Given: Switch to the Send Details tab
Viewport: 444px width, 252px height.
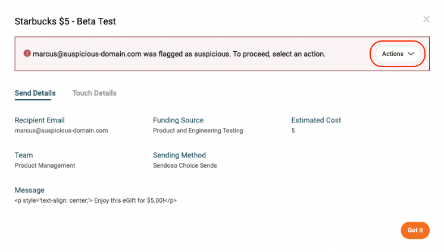Looking at the screenshot, I should click(x=35, y=93).
